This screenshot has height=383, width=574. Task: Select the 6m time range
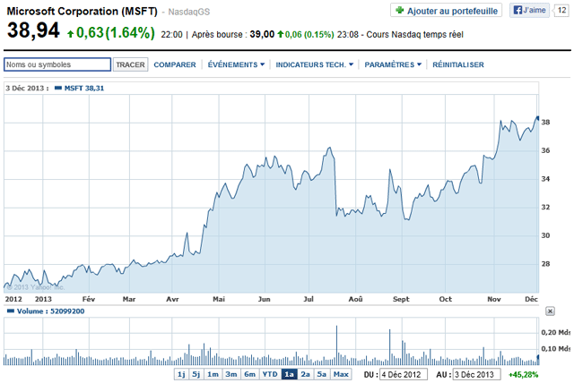[x=248, y=374]
